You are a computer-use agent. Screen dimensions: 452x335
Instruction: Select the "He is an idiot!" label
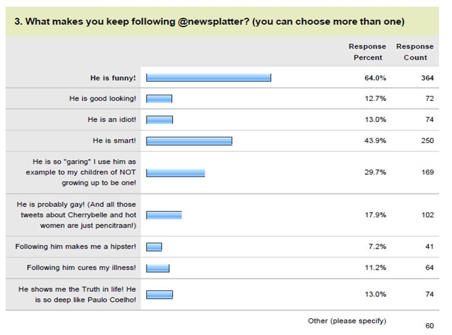111,120
